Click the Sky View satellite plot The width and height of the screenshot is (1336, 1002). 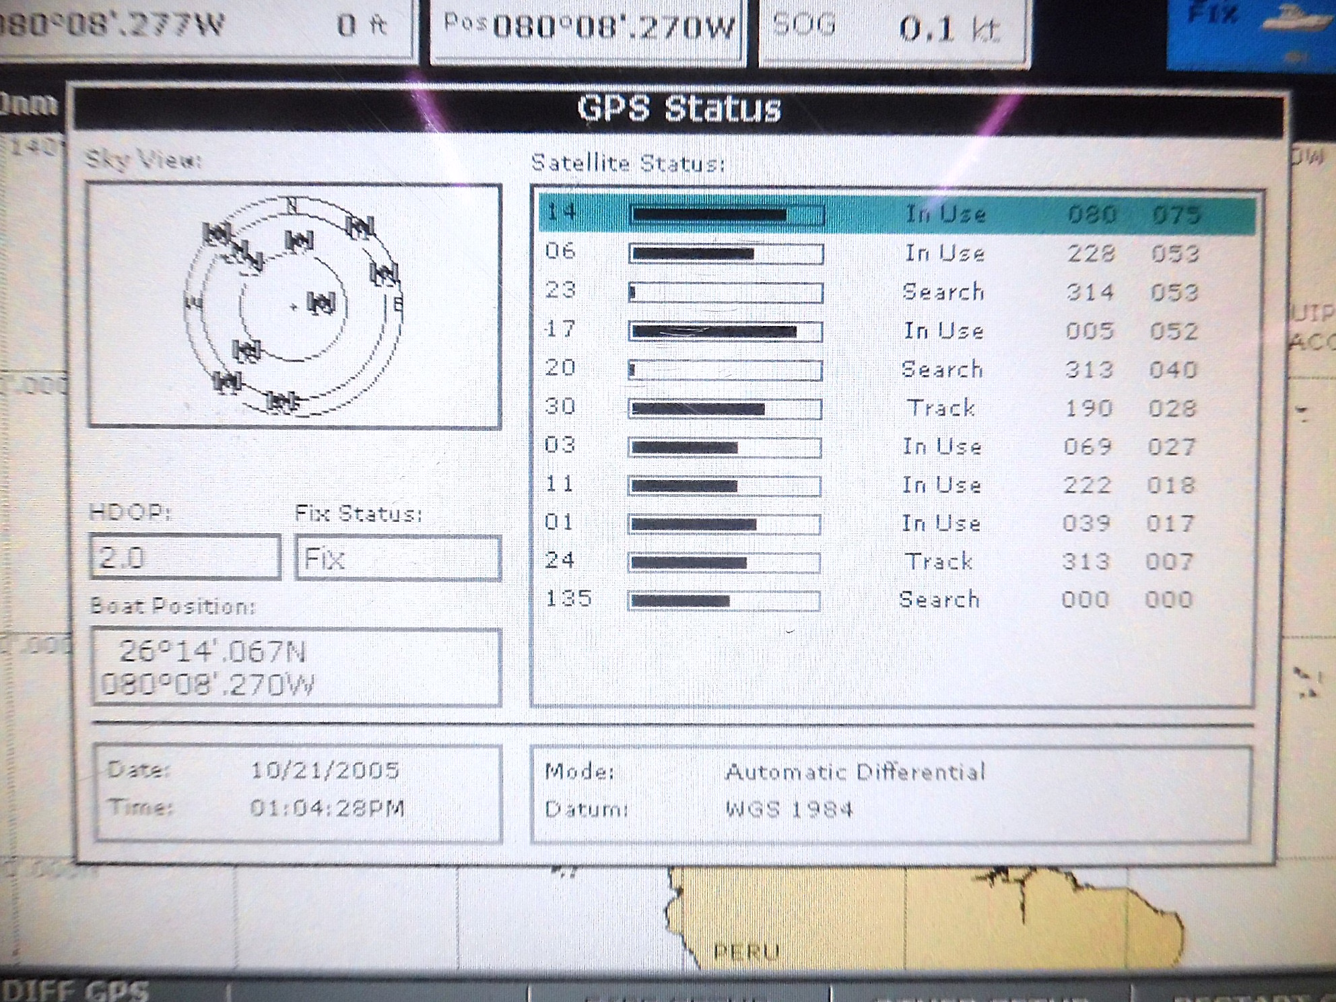click(x=294, y=306)
